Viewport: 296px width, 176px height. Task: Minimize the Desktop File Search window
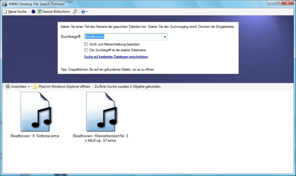tap(270, 3)
